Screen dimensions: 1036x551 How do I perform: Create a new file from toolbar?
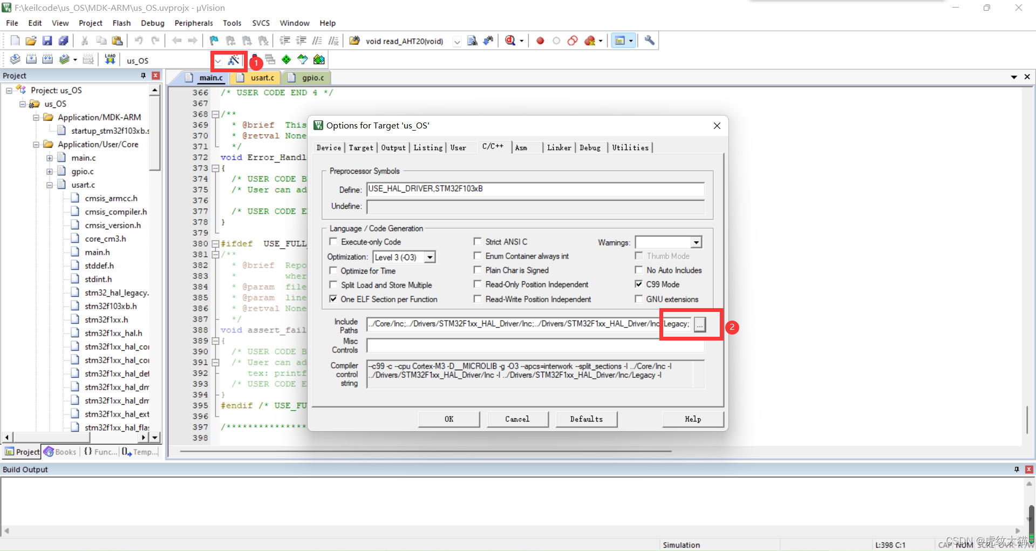[x=15, y=40]
